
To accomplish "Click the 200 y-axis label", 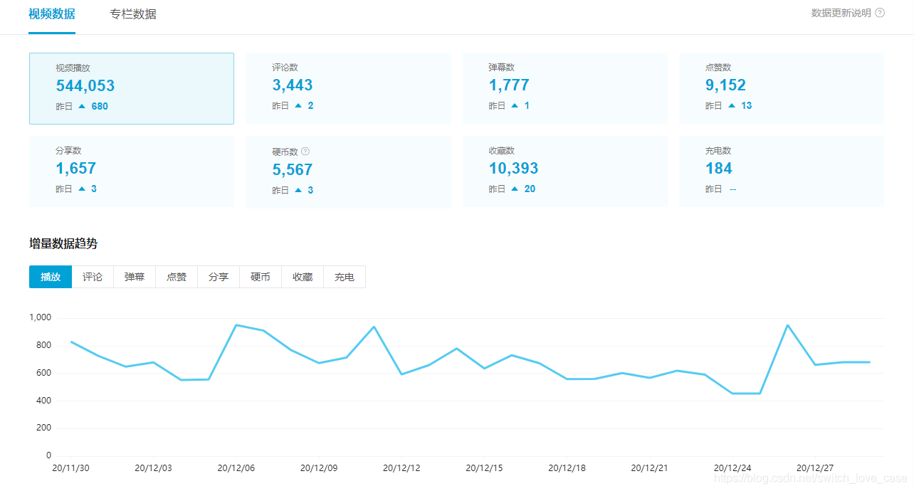I will (44, 428).
